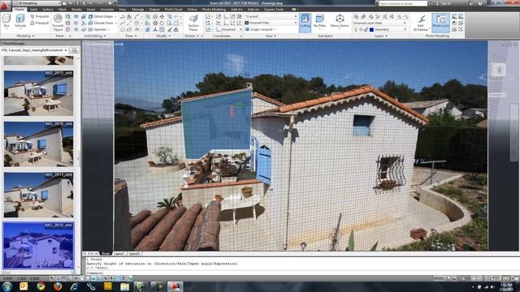Click the Separate solid editing tool
This screenshot has width=520, height=292.
point(99,29)
